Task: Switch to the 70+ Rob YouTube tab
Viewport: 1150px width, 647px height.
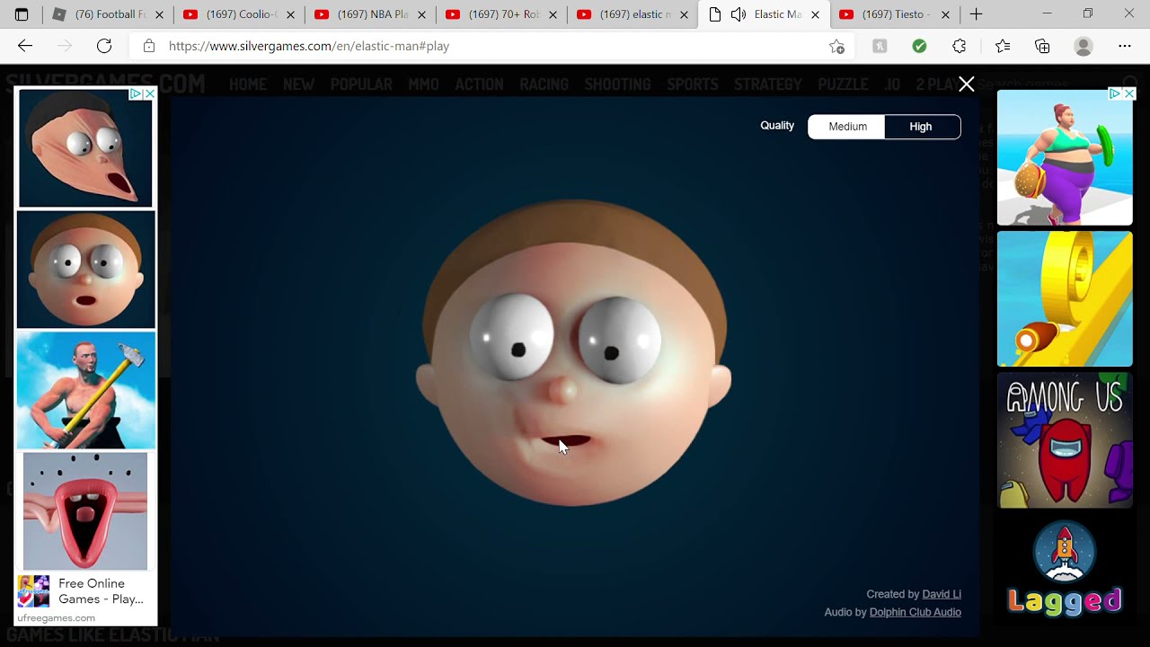Action: tap(501, 14)
